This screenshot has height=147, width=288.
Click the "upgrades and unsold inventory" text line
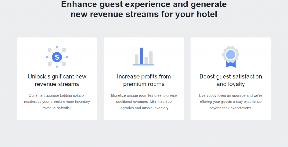coord(144,108)
